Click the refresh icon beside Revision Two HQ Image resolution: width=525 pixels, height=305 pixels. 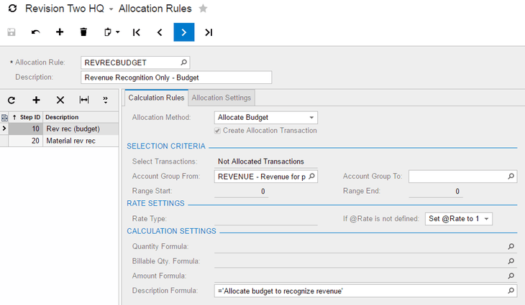coord(12,9)
